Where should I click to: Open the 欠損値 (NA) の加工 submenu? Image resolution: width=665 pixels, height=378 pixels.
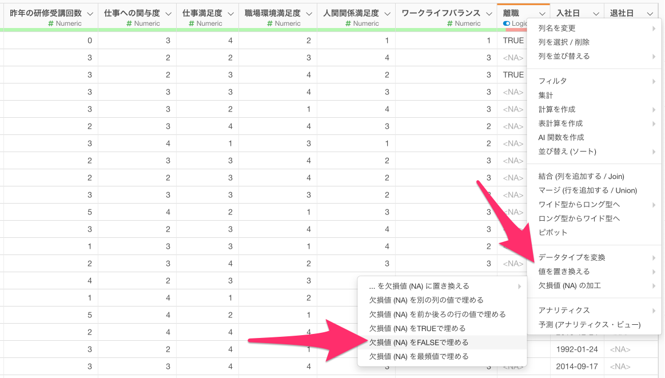tap(570, 285)
